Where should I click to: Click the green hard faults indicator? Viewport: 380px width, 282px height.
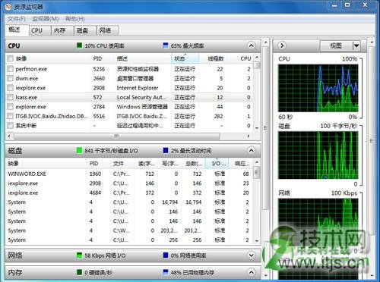pos(79,272)
